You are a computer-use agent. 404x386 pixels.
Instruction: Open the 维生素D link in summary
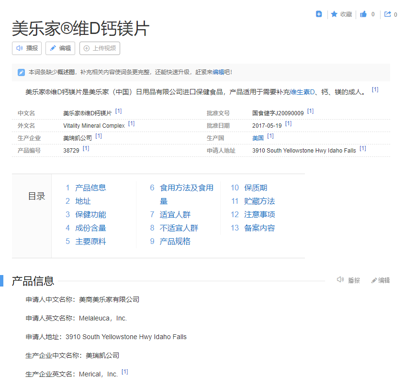pos(302,92)
